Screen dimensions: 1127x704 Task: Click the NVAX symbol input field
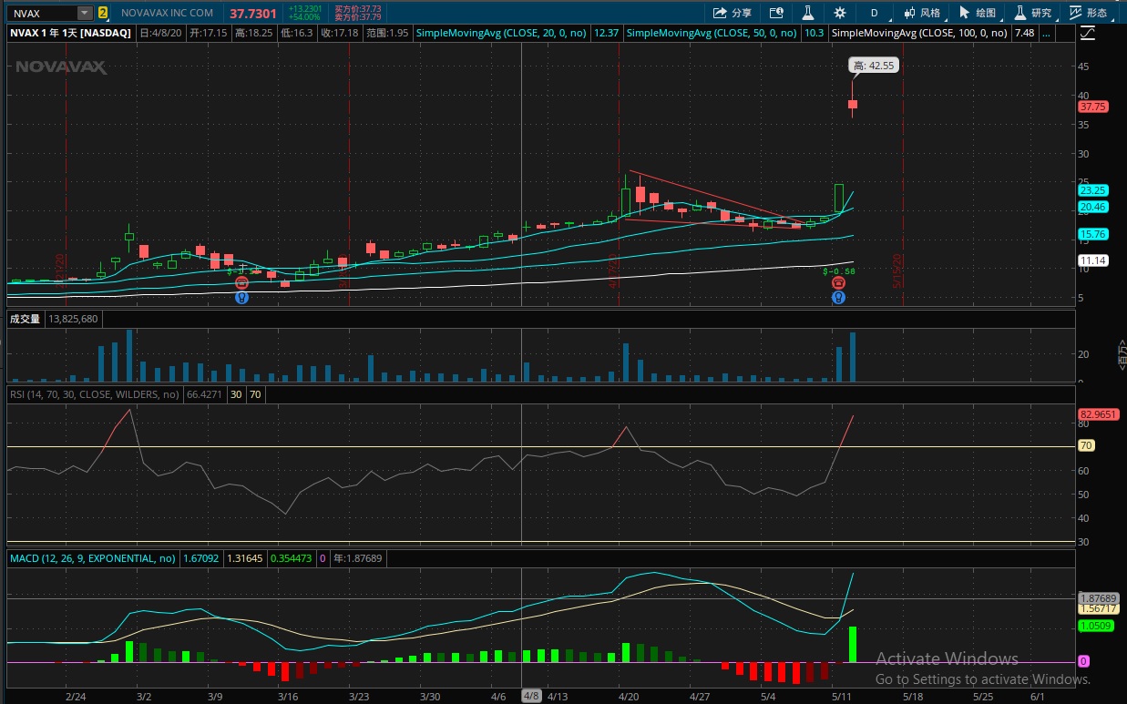point(43,13)
